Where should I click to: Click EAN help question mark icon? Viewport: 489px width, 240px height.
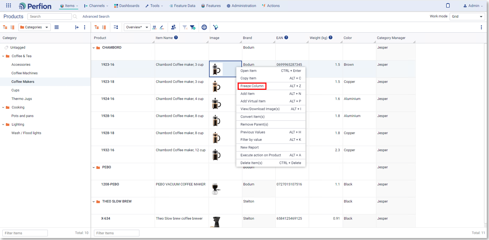286,38
